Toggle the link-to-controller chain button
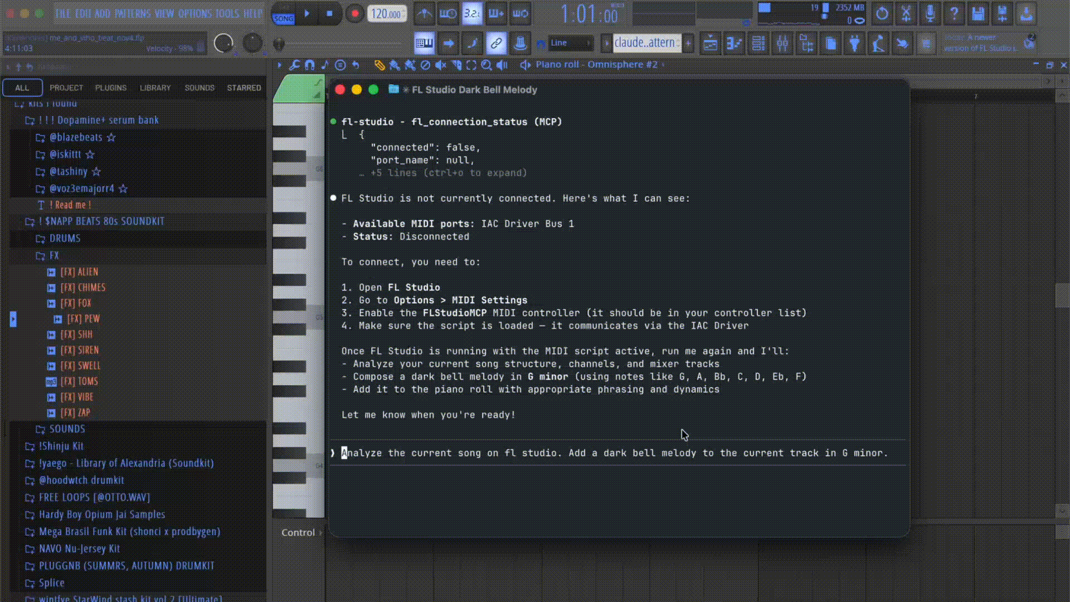The width and height of the screenshot is (1070, 602). tap(496, 43)
